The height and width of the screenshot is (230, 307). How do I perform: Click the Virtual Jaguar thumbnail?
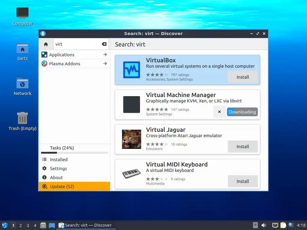click(x=132, y=139)
